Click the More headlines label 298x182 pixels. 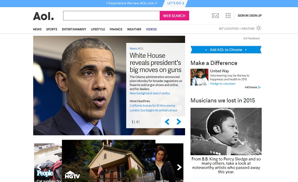coord(140,101)
